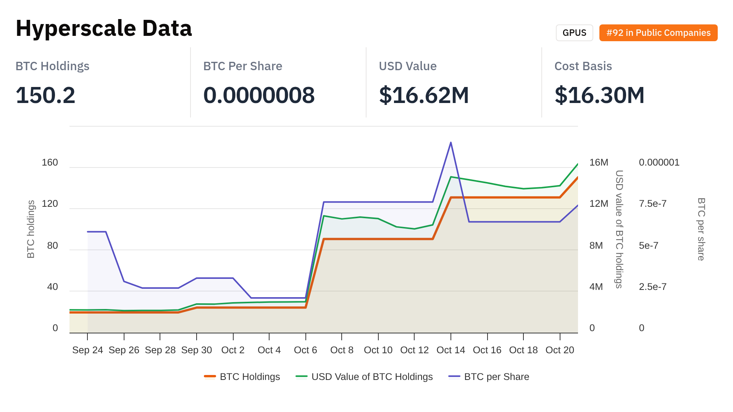
Task: Click the BTC holdings left axis title
Action: (31, 229)
